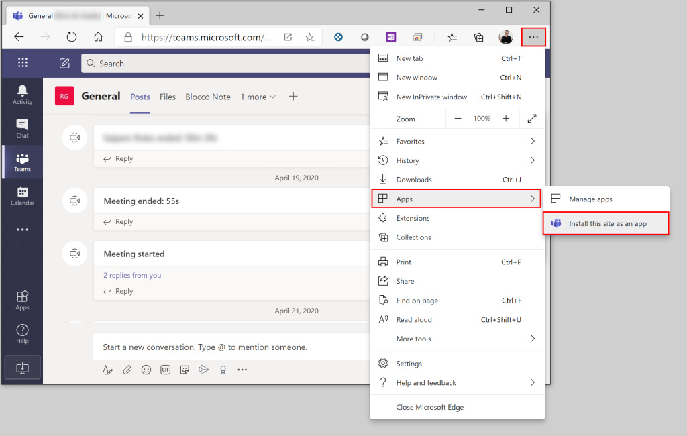Open the emoji picker

pyautogui.click(x=146, y=370)
